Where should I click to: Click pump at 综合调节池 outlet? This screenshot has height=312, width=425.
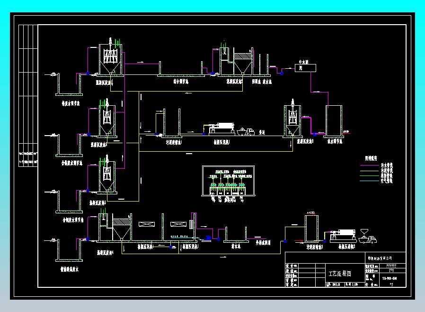click(x=213, y=73)
